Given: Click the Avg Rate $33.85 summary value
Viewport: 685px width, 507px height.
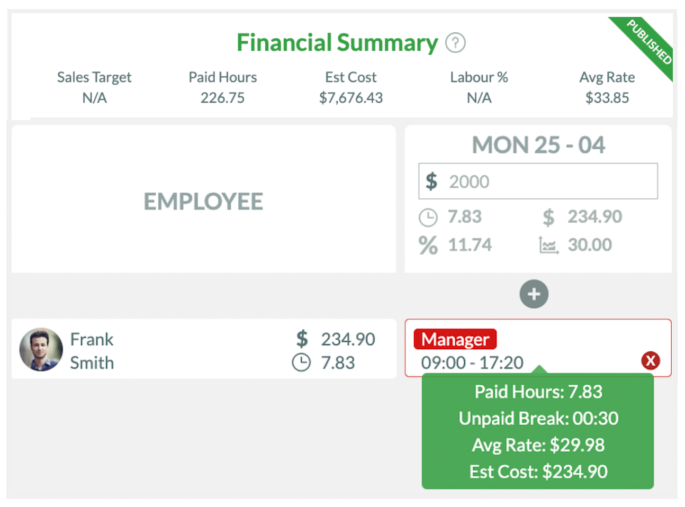Looking at the screenshot, I should tap(607, 97).
